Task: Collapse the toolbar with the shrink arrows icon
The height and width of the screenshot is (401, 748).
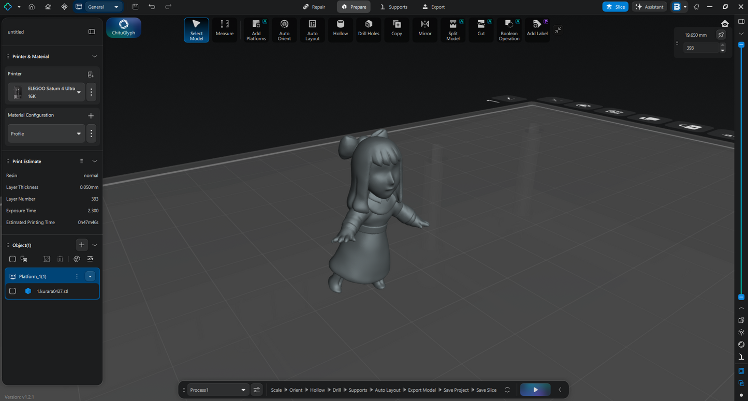Action: [558, 30]
